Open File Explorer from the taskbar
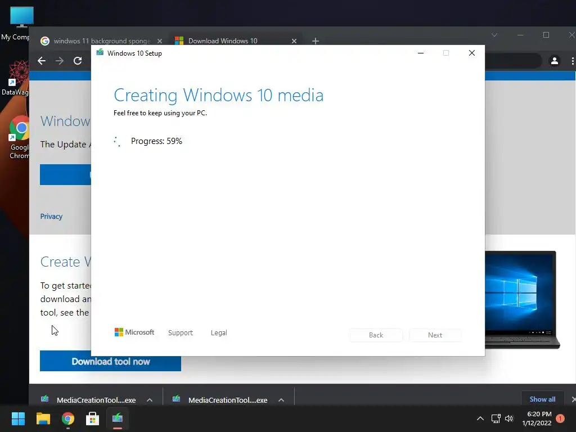Viewport: 576px width, 432px height. pyautogui.click(x=43, y=418)
